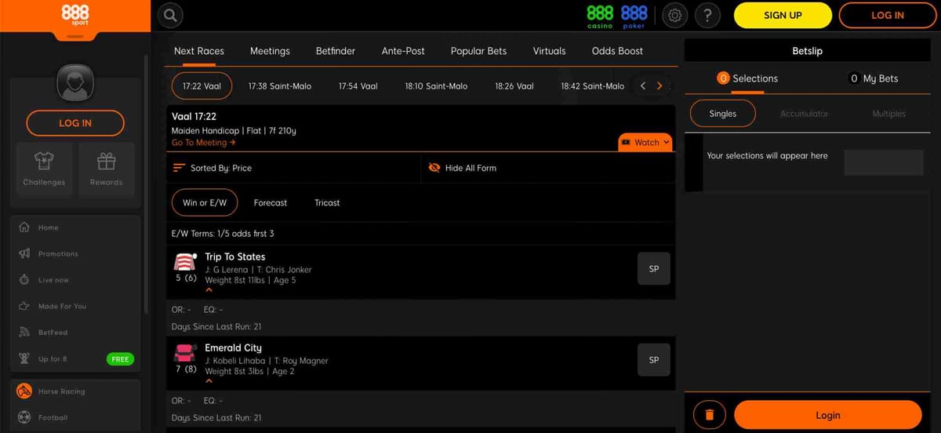This screenshot has height=433, width=941.
Task: Switch to Odds Boost tab
Action: pyautogui.click(x=617, y=51)
